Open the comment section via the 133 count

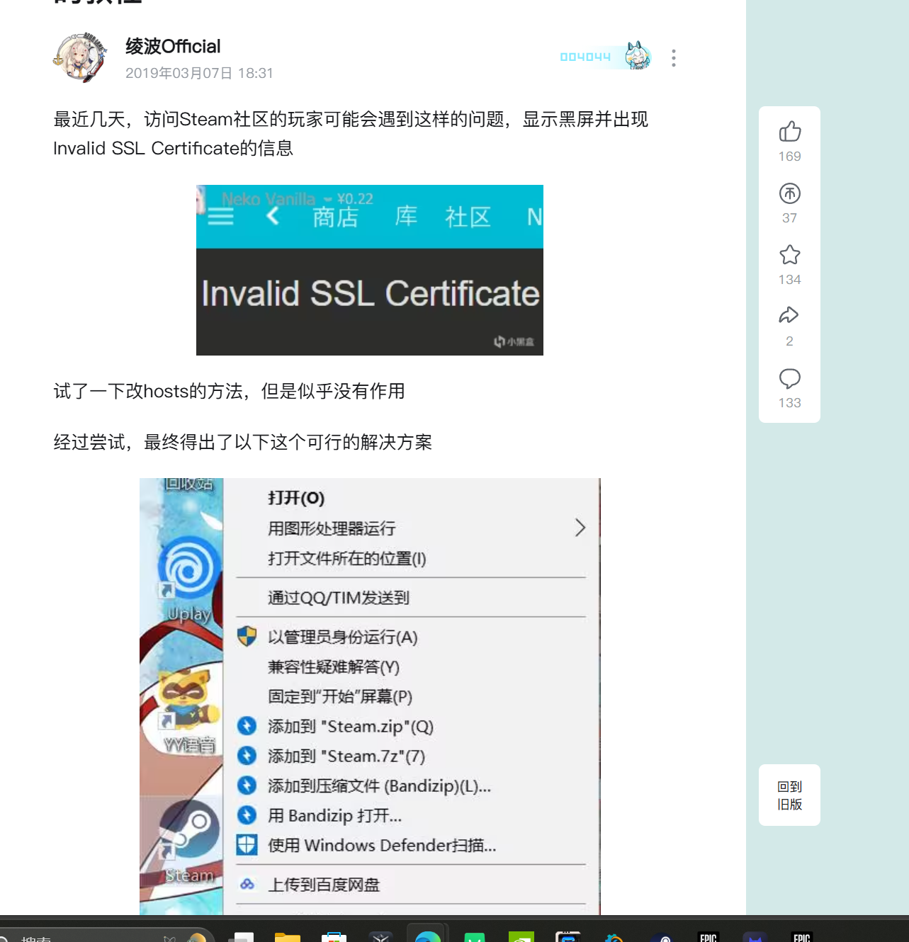coord(789,402)
